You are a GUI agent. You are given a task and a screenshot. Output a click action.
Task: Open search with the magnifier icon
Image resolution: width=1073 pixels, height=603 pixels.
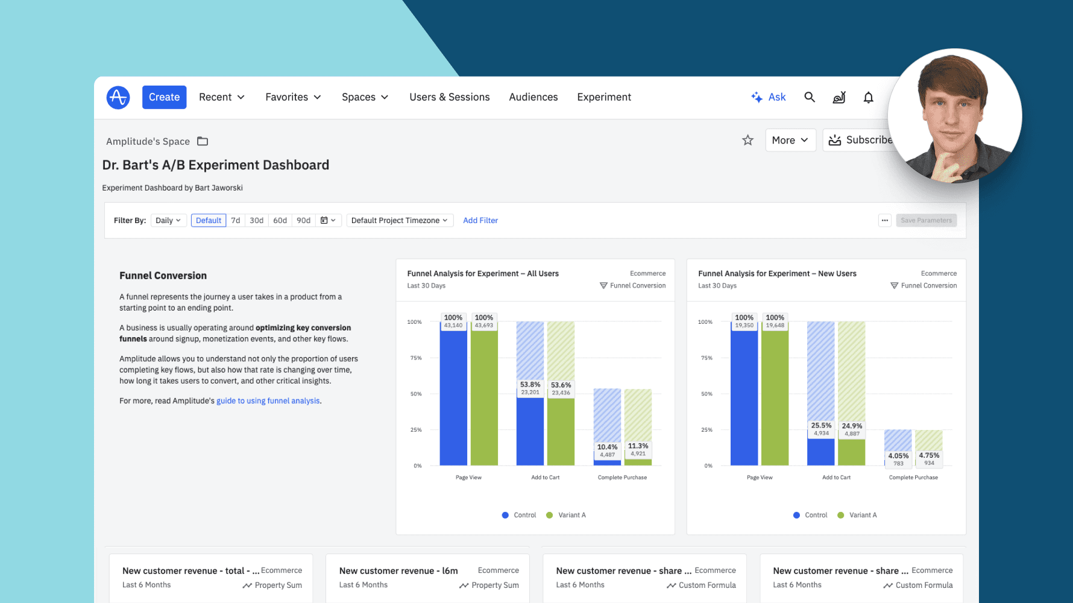point(810,97)
